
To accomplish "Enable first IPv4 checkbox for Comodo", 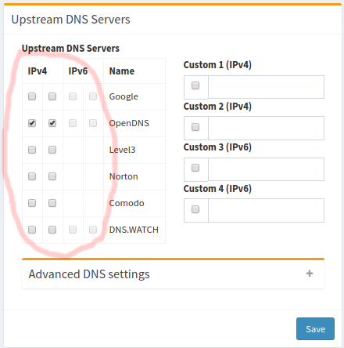I will (32, 203).
